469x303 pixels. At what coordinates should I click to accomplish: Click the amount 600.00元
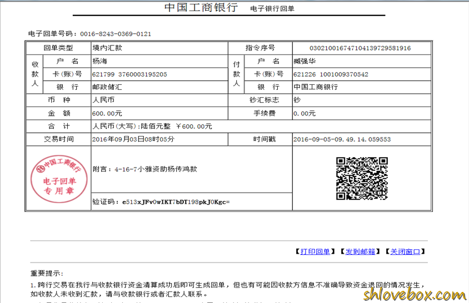click(107, 113)
